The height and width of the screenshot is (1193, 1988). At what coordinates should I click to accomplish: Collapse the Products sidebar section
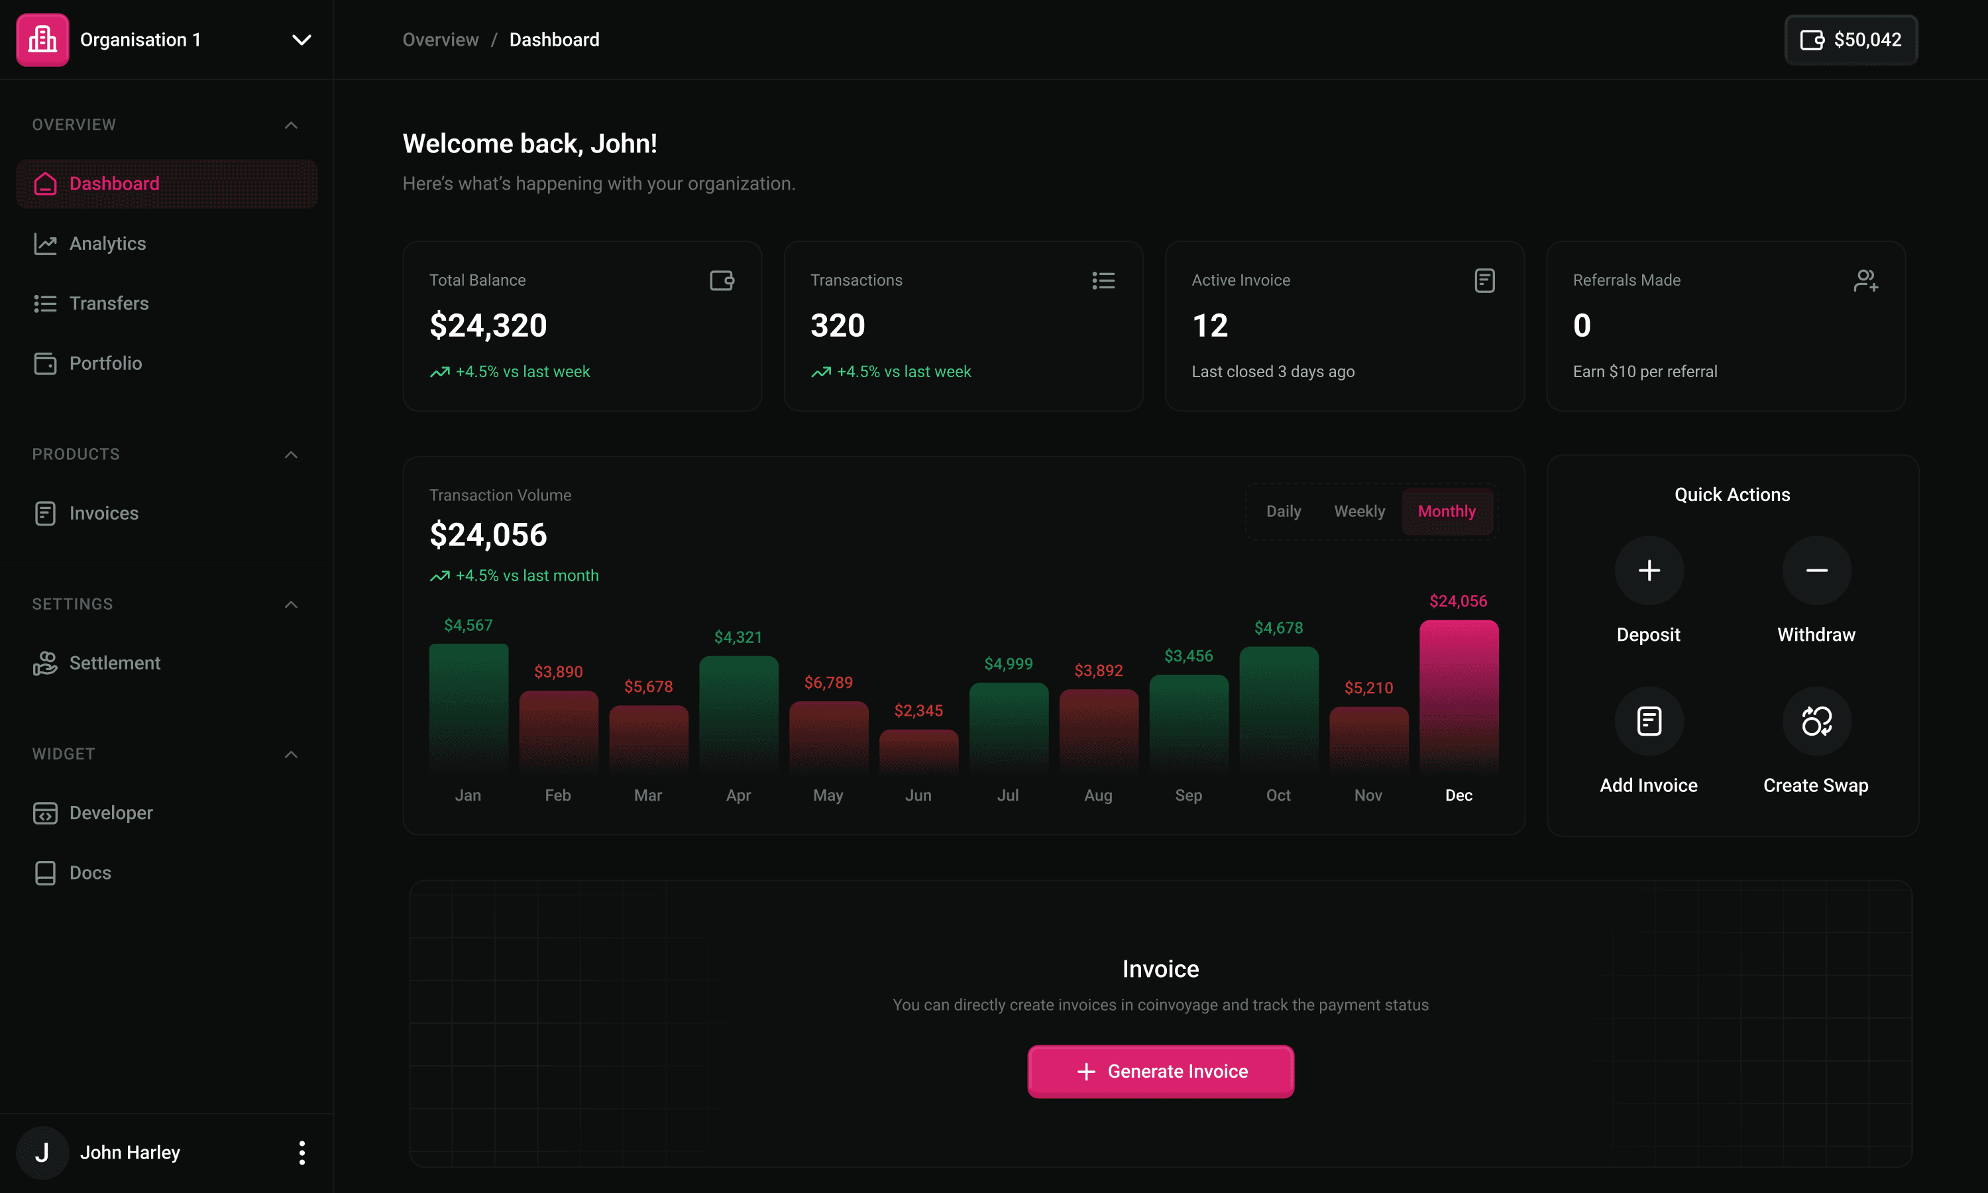click(x=291, y=454)
